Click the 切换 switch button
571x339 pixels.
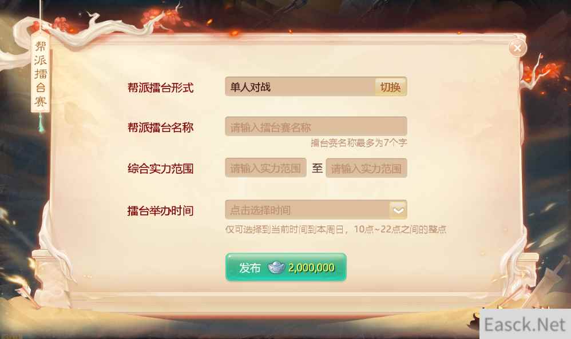390,87
